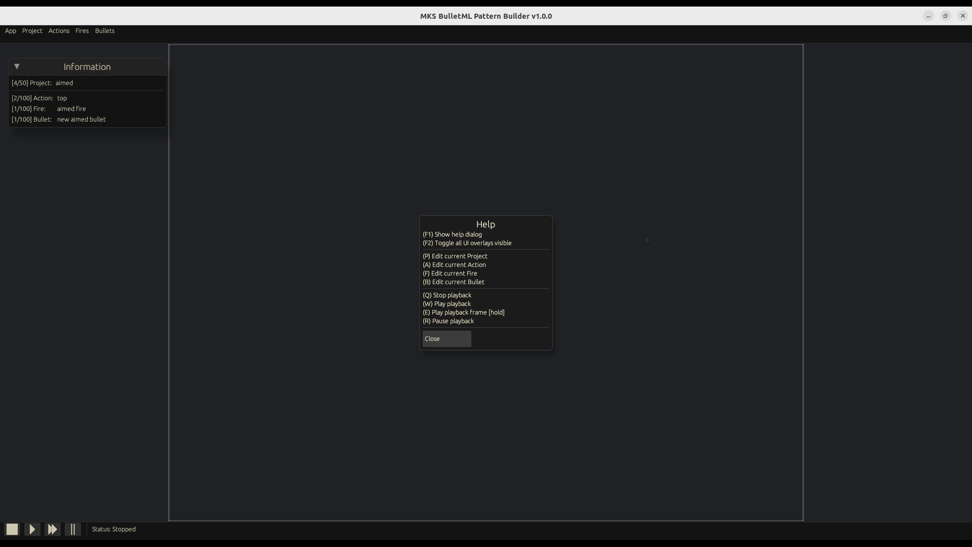Click the pause playback icon
972x547 pixels.
tap(73, 529)
